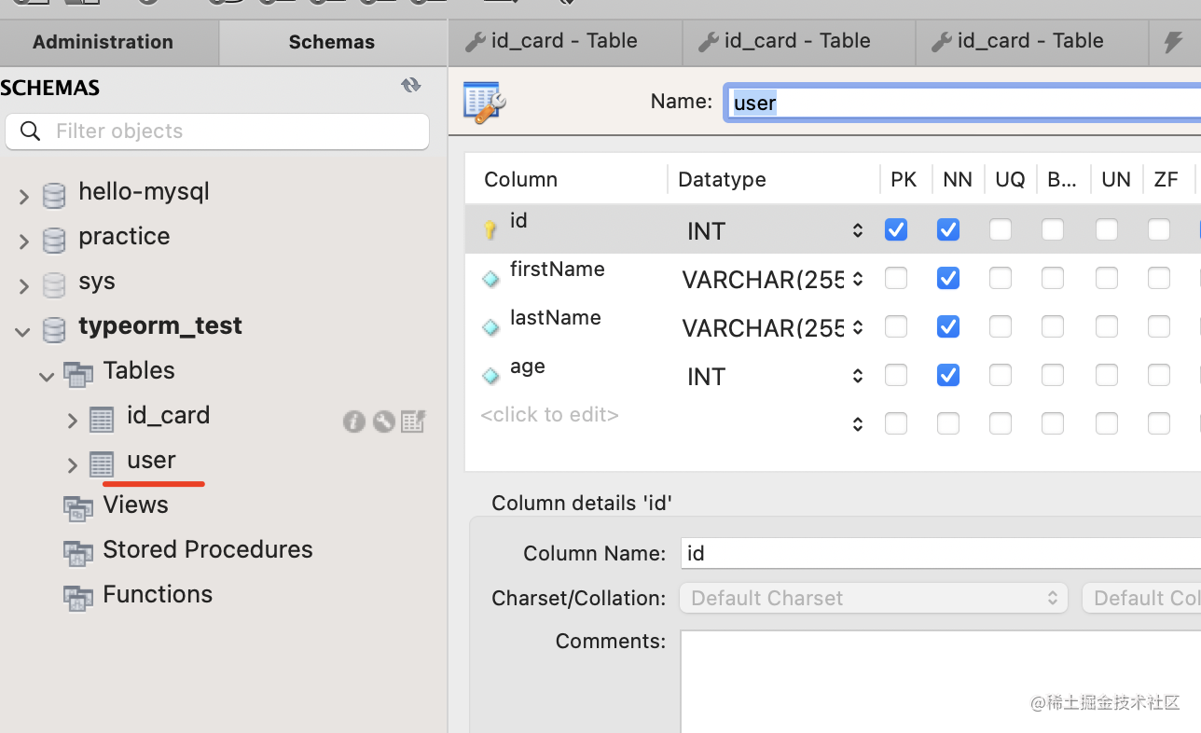Refresh the schemas list icon
The image size is (1201, 733).
tap(410, 86)
